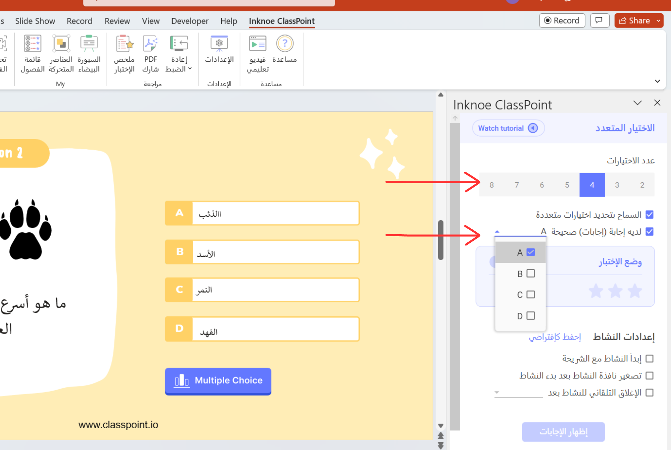Switch to the Record ribbon tab
The image size is (671, 450).
point(80,21)
